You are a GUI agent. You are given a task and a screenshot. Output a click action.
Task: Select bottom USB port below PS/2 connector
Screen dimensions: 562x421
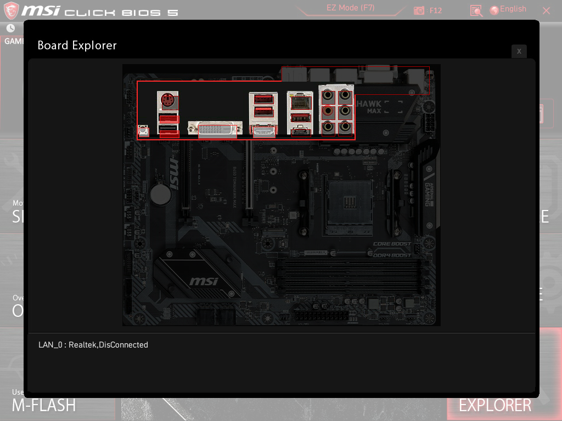169,134
